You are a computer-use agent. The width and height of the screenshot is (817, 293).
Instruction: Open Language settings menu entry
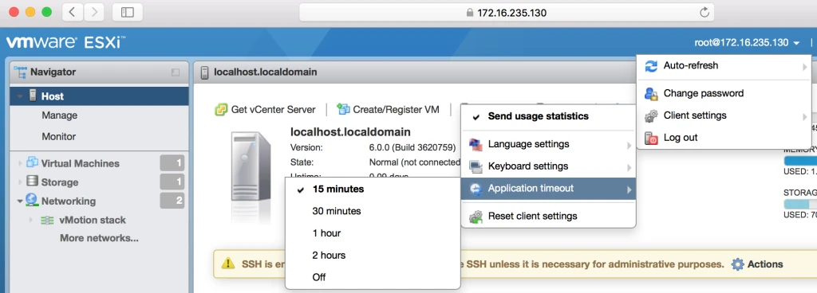coord(528,144)
